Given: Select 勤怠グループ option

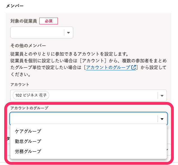Looking at the screenshot, I should click(28, 141).
